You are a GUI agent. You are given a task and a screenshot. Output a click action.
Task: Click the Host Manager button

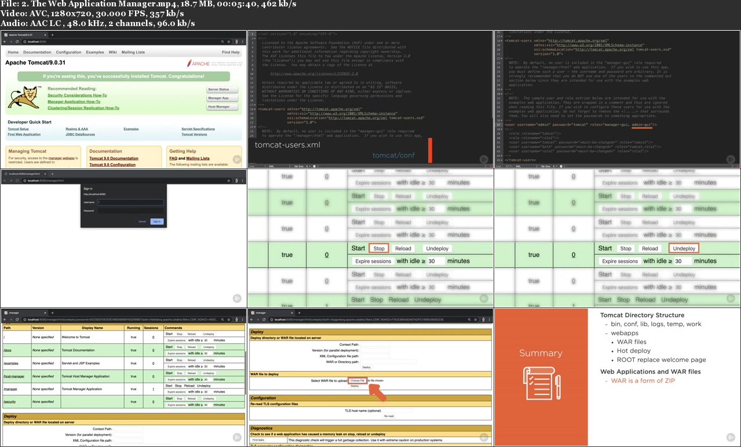point(222,107)
